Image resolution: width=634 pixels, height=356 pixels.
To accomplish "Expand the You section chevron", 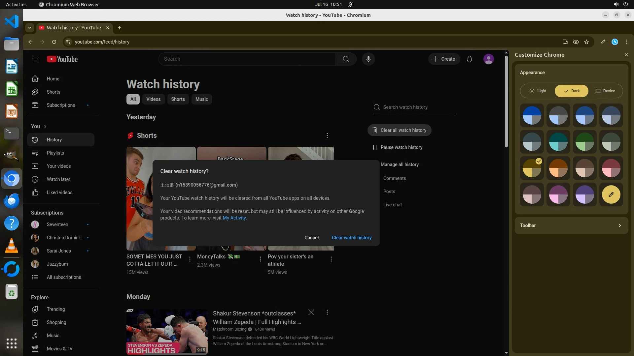I will pos(45,127).
